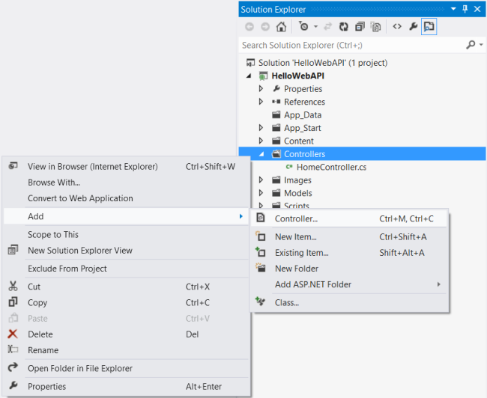Click the Refresh icon in Solution Explorer
This screenshot has width=487, height=398.
344,27
